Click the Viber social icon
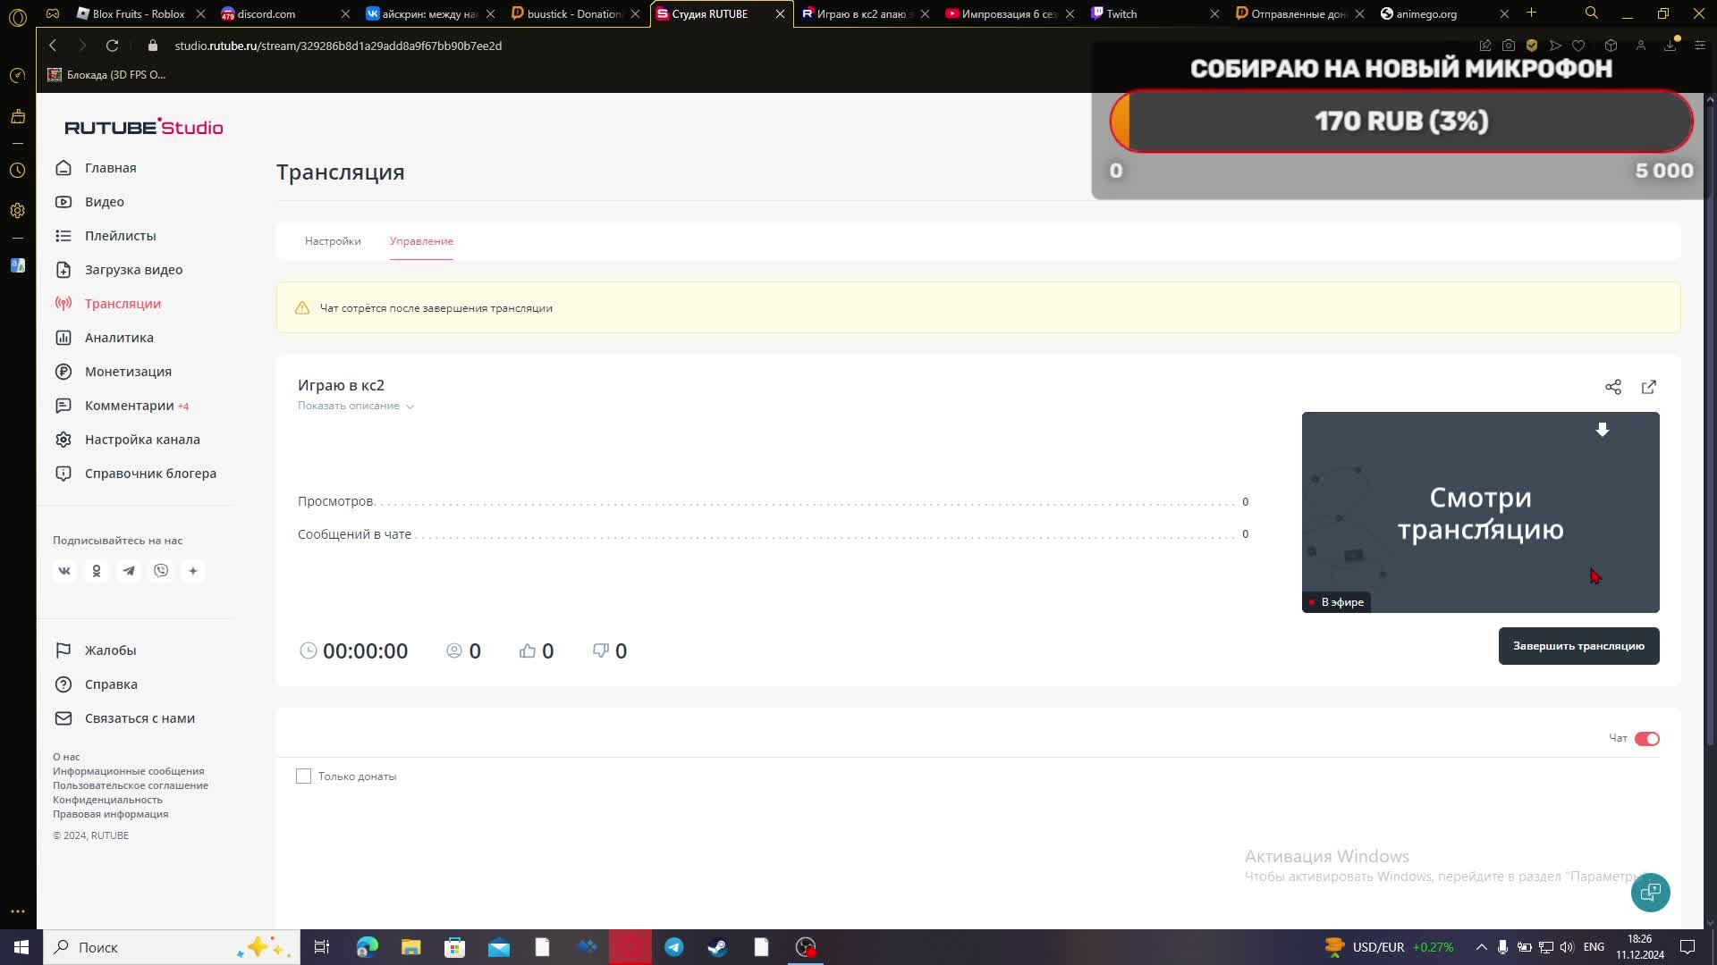The width and height of the screenshot is (1717, 965). (x=161, y=571)
